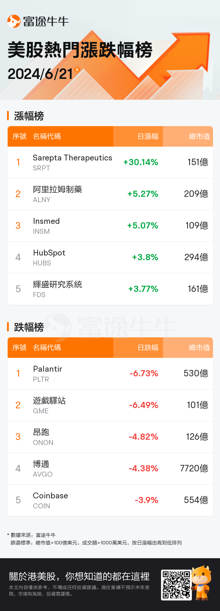Viewport: 220px width, 611px height.
Task: Click the Friday badge beside the date
Action: [77, 70]
